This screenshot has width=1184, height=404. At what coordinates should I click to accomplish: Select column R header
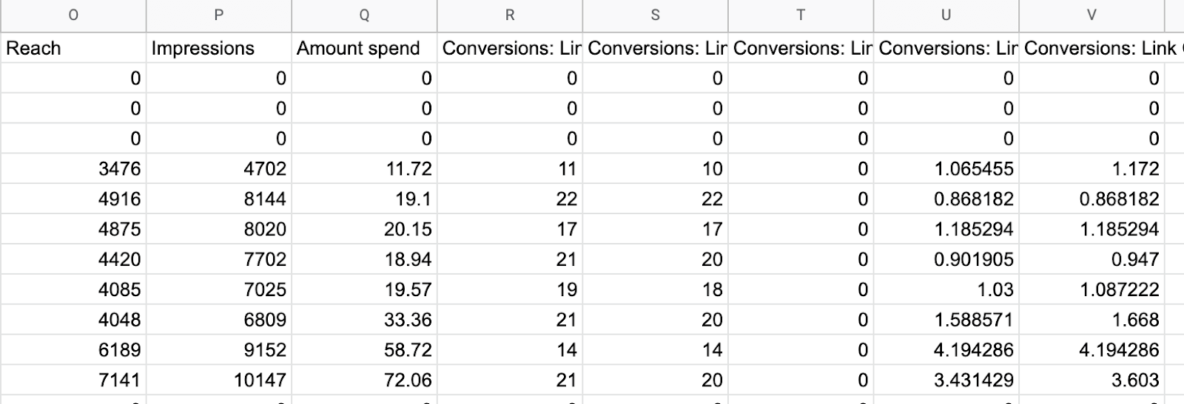click(x=510, y=16)
